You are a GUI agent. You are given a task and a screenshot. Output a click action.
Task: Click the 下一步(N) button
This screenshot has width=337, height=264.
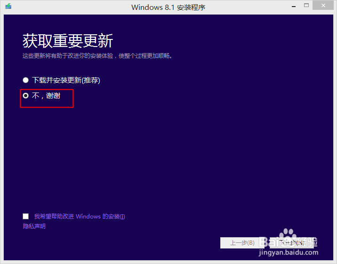pos(292,243)
